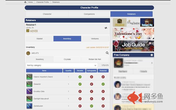This screenshot has height=110, width=176.
Task: Click the switch retainer arrows icon
Action: coord(106,28)
